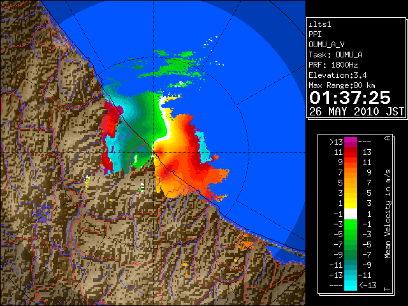This screenshot has width=408, height=306.
Task: Click "-7" in the legend's left column
Action: pos(338,244)
